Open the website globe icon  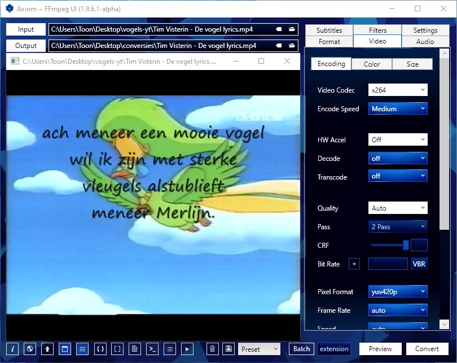pyautogui.click(x=30, y=349)
